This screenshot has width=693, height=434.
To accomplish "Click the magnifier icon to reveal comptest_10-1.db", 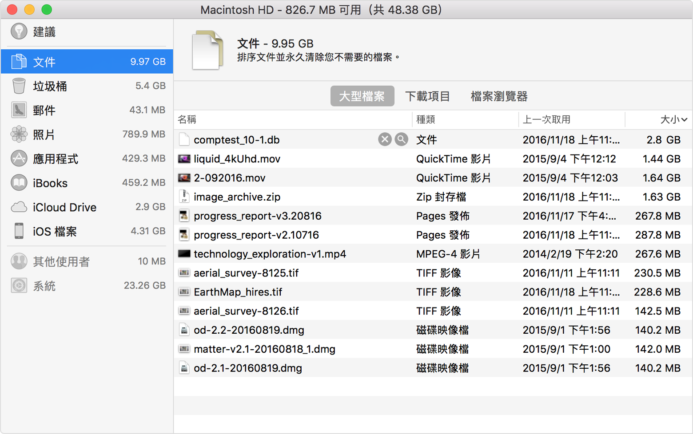I will click(401, 139).
